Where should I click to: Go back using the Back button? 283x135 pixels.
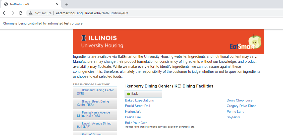tap(143, 94)
